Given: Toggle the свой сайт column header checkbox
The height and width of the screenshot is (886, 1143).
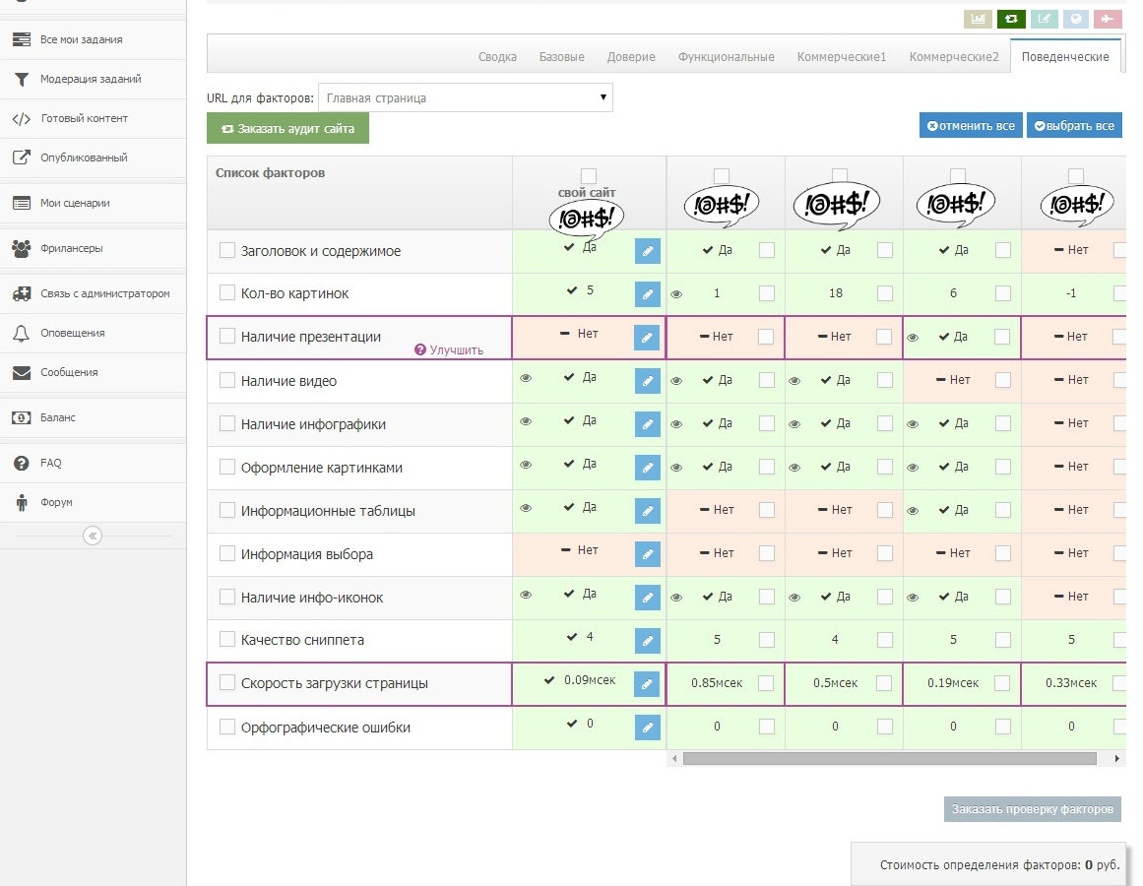Looking at the screenshot, I should (x=589, y=176).
